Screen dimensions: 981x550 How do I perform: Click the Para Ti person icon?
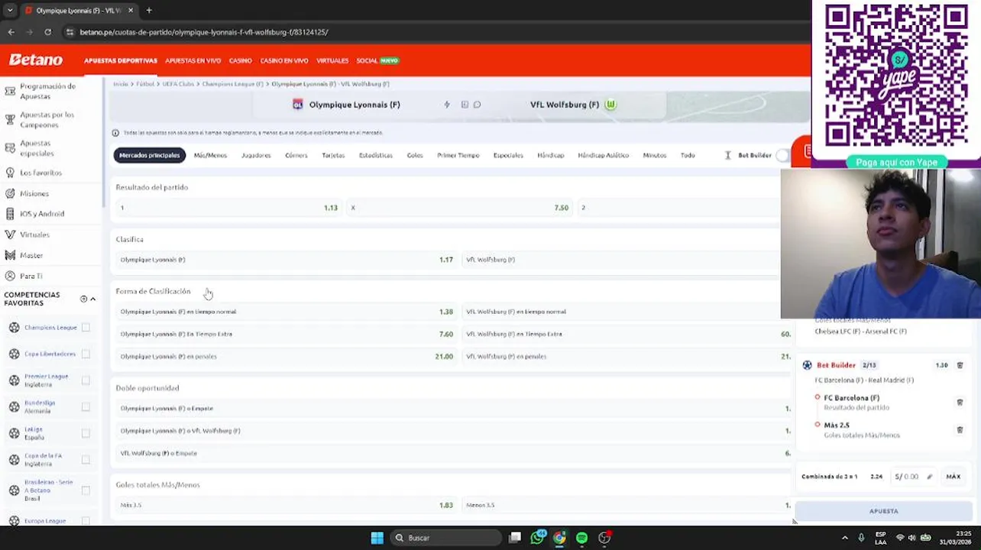[10, 276]
